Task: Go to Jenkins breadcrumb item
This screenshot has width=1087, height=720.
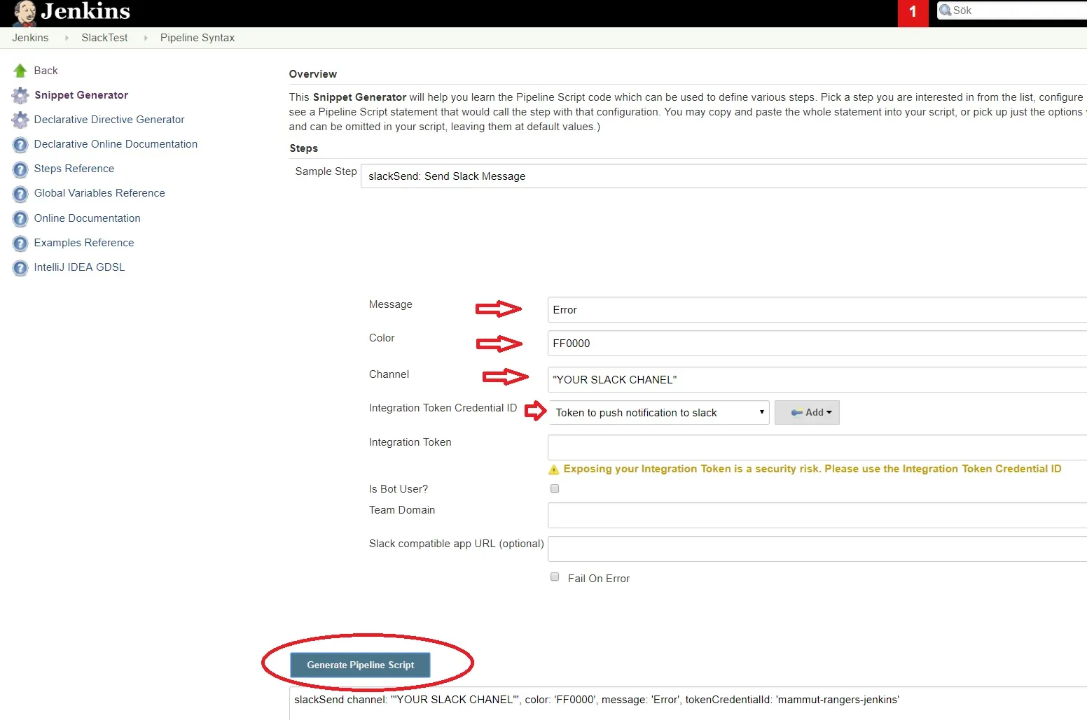Action: [x=30, y=38]
